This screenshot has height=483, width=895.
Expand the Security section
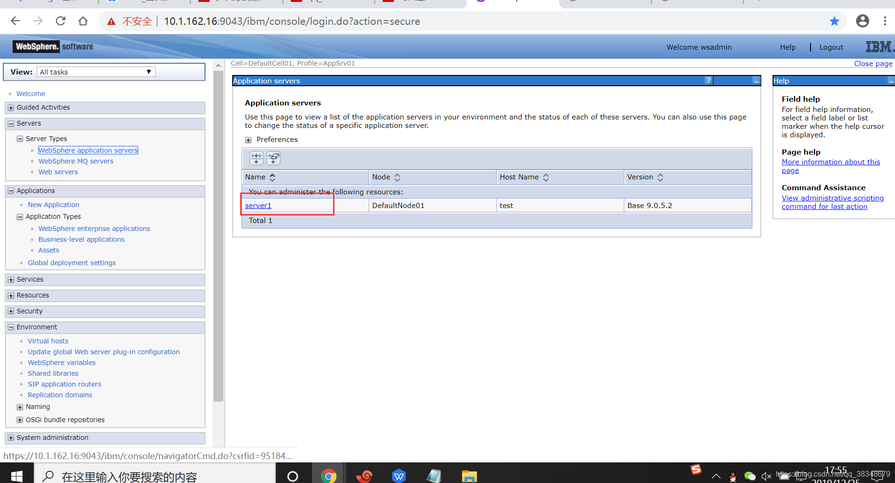[x=11, y=312]
